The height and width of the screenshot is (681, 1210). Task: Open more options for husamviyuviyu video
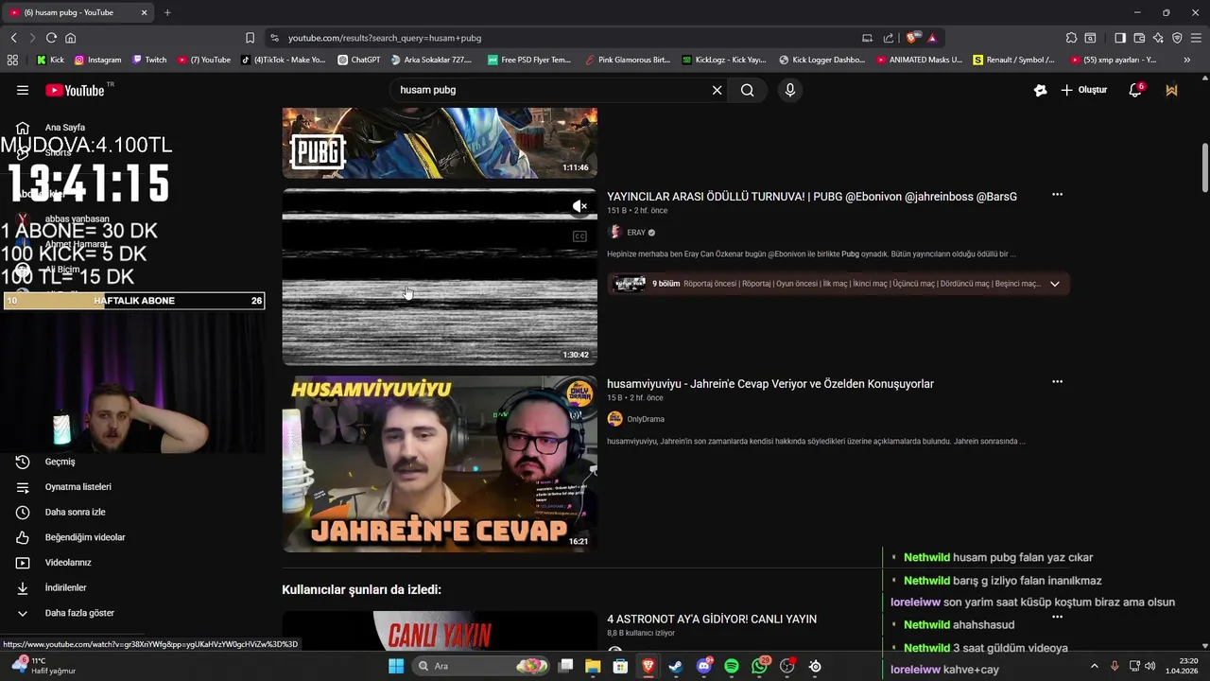1057,382
